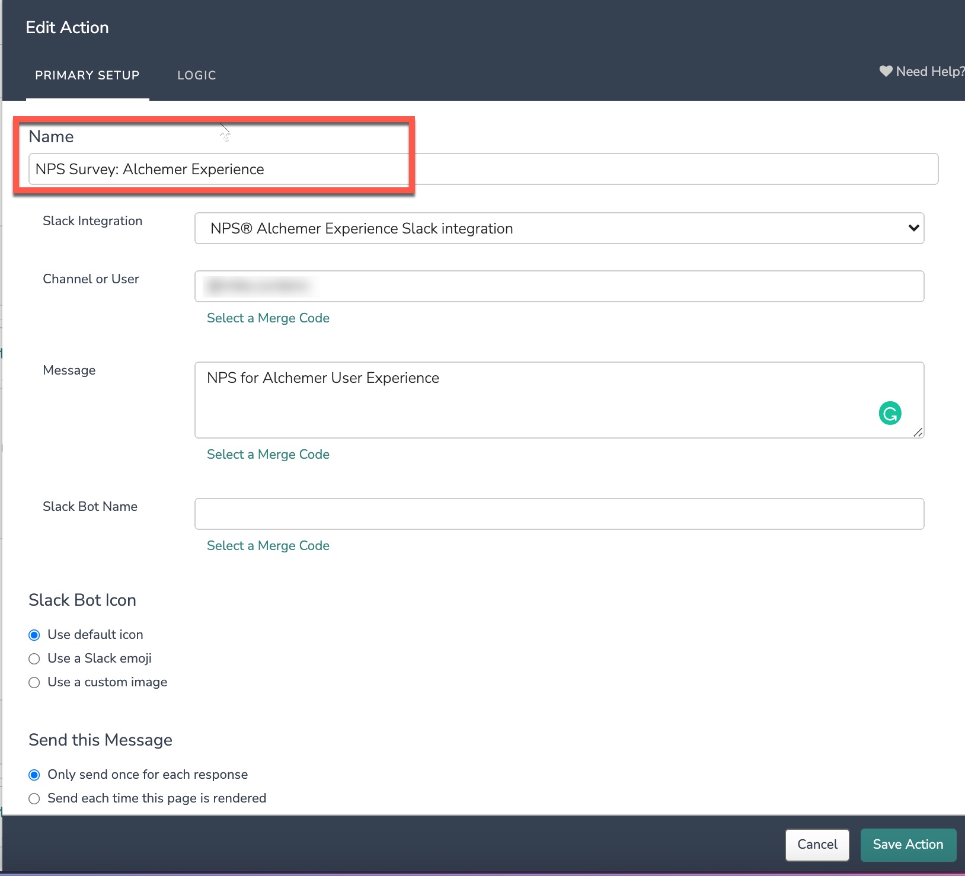Viewport: 965px width, 876px height.
Task: Click the Name input field
Action: click(x=483, y=169)
